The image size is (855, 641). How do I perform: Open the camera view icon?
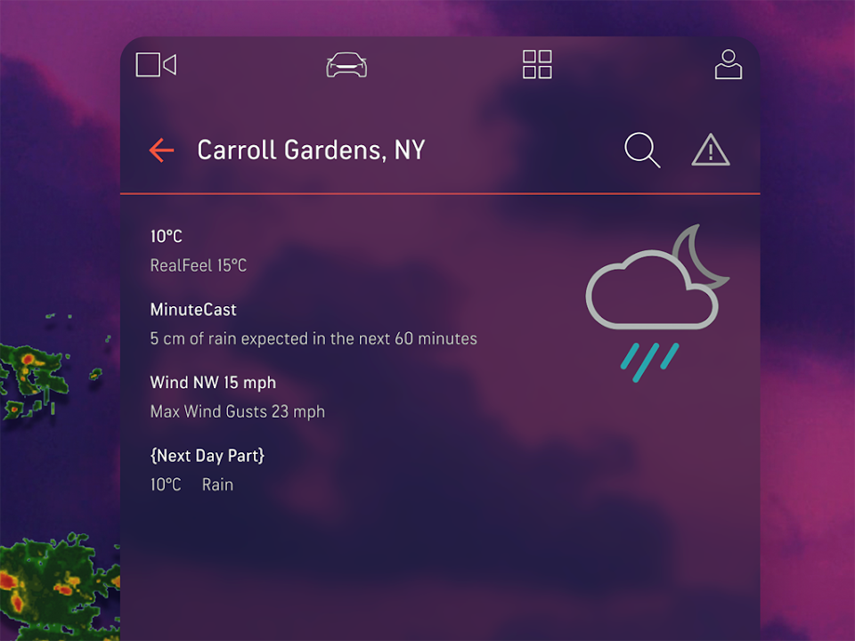pos(156,64)
